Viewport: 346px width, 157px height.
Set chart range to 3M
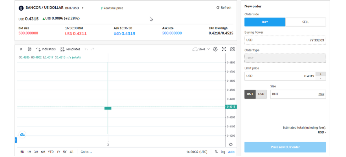pos(36,152)
